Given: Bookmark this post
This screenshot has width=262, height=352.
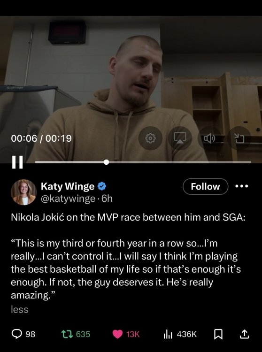Looking at the screenshot, I should 218,334.
